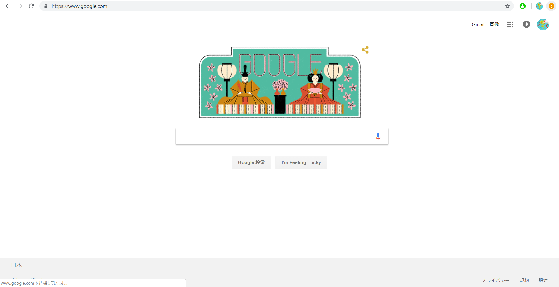This screenshot has height=287, width=559.
Task: Open the Google apps grid
Action: 510,24
